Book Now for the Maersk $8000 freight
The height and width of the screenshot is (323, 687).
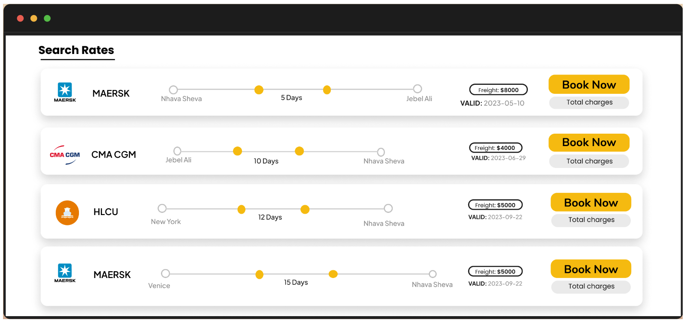click(589, 84)
